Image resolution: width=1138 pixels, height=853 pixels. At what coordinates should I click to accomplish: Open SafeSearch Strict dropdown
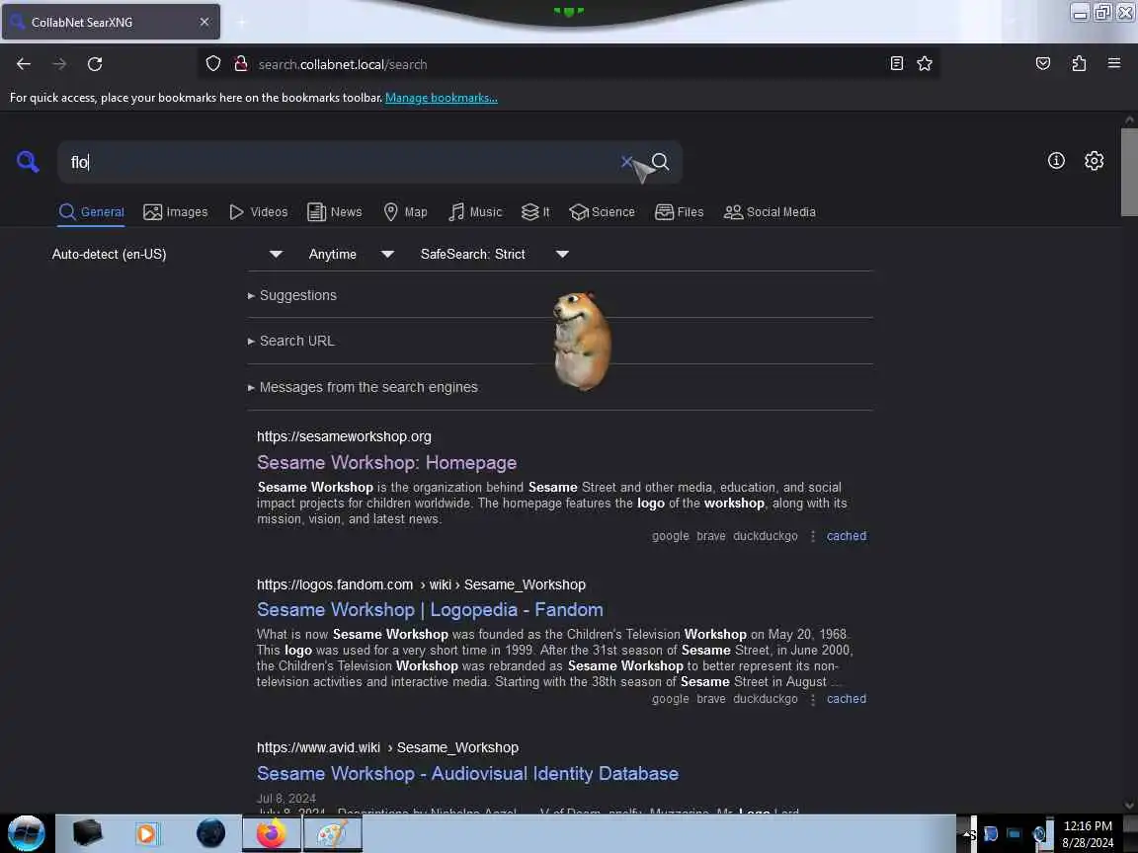494,254
